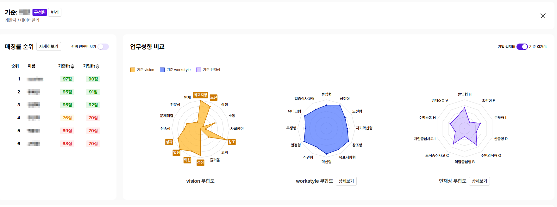557x207 pixels.
Task: Click the blue 기준 workstyle legend swatch
Action: point(162,70)
